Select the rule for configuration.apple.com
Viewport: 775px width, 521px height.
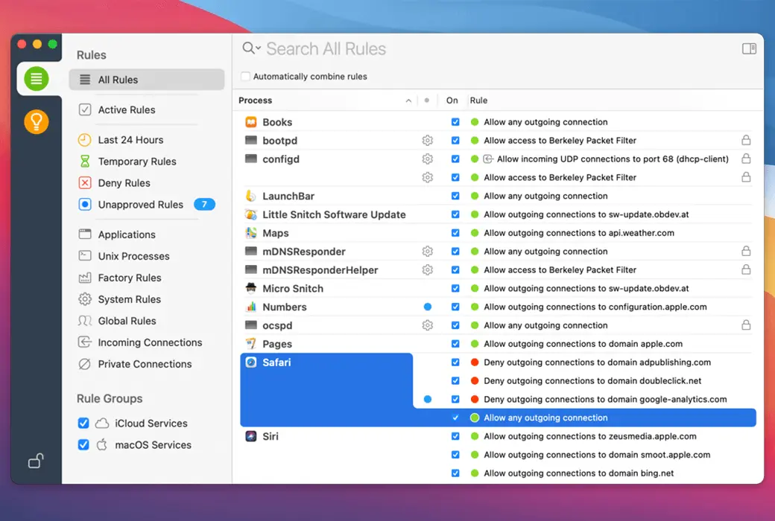595,307
